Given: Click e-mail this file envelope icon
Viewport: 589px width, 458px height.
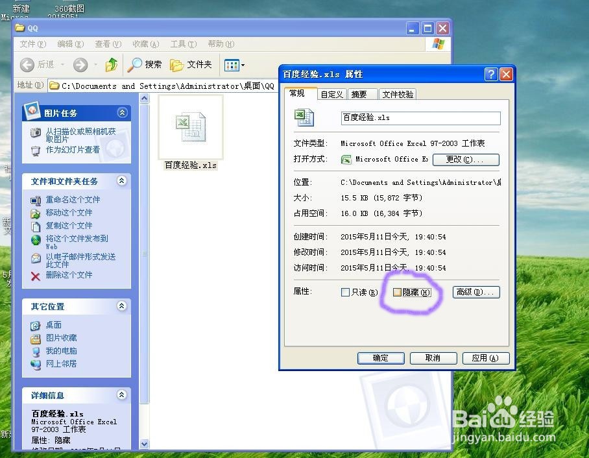Looking at the screenshot, I should pyautogui.click(x=36, y=258).
